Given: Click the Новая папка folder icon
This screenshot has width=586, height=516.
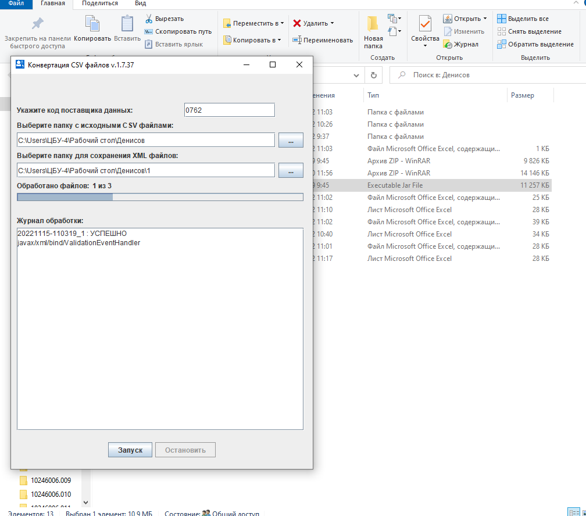Looking at the screenshot, I should pos(373,24).
